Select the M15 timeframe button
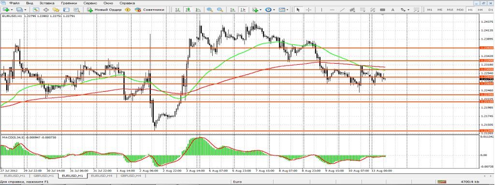 (450, 10)
